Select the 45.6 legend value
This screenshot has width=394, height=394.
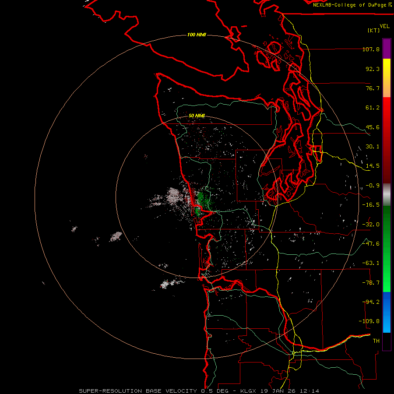(373, 127)
